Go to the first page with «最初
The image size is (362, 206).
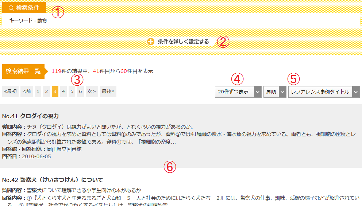[10, 92]
